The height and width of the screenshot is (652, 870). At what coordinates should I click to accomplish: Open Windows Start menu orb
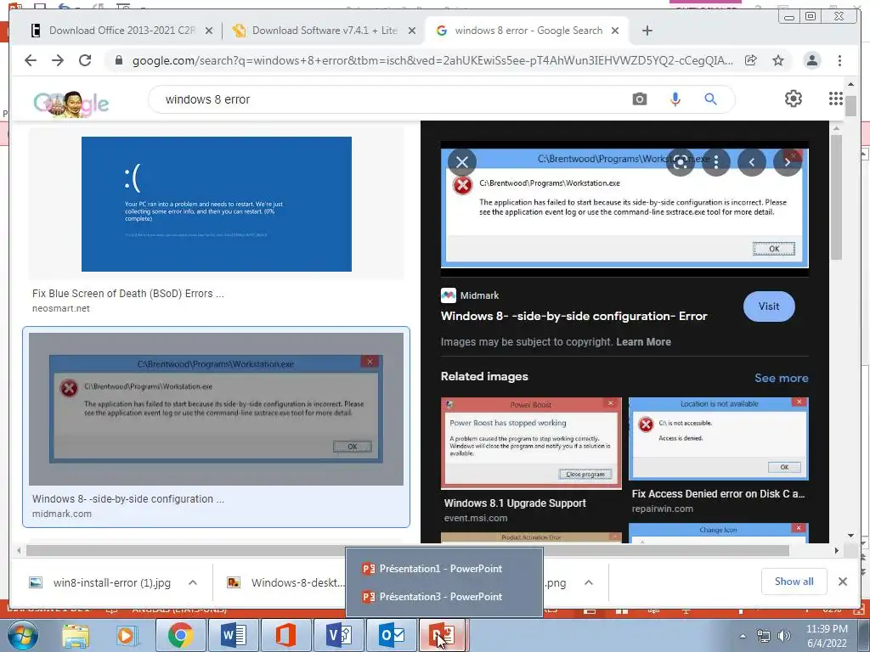23,635
